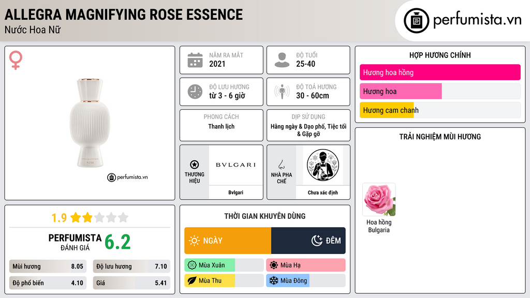Click the Thanh lịch style value
This screenshot has width=530, height=298.
(x=222, y=126)
